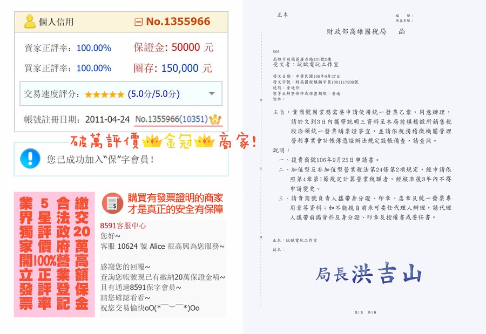This screenshot has width=486, height=334.
Task: Click the seller rating 100.00% value
Action: click(x=93, y=48)
